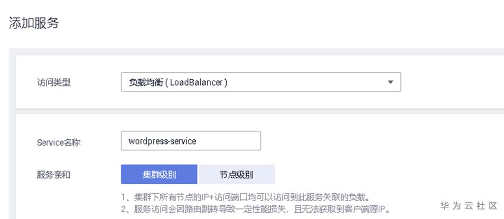Click the 添加服务 page heading
This screenshot has height=219, width=504.
[34, 23]
